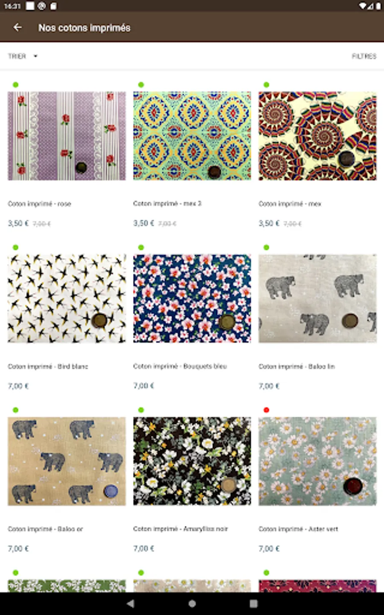384x615 pixels.
Task: Select the Coton imprimé mex 2 thumbnail
Action: (192, 136)
